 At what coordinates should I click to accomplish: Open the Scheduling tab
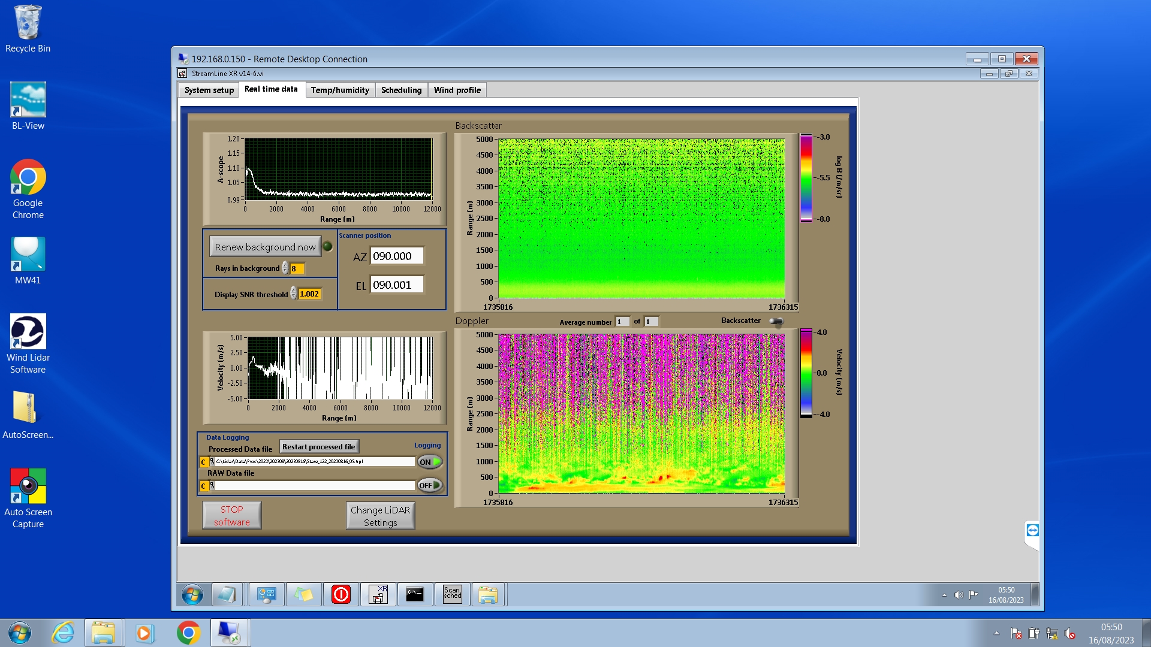pyautogui.click(x=401, y=90)
